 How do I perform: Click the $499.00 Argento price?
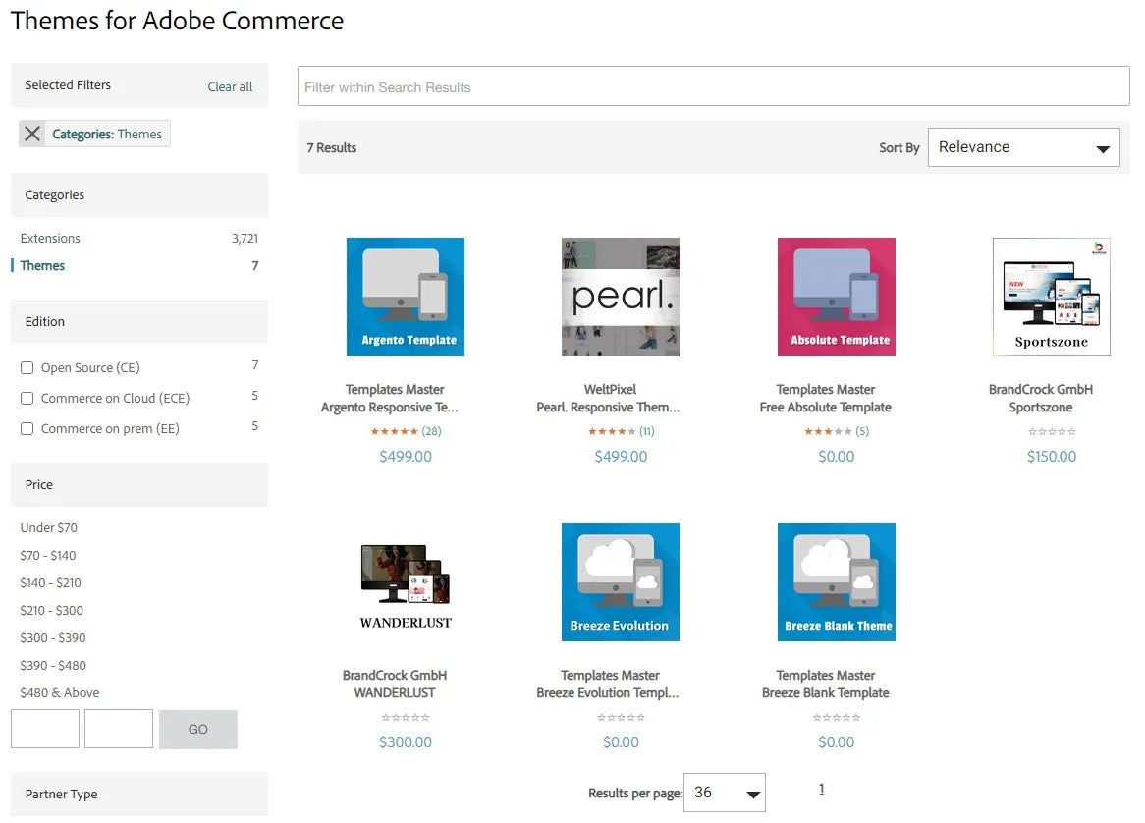406,457
